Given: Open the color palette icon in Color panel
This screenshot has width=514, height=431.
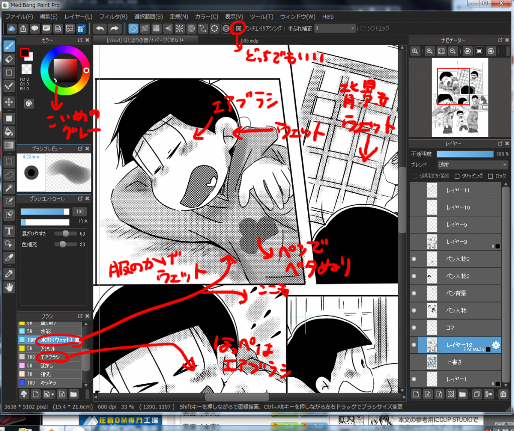Looking at the screenshot, I should point(29,103).
